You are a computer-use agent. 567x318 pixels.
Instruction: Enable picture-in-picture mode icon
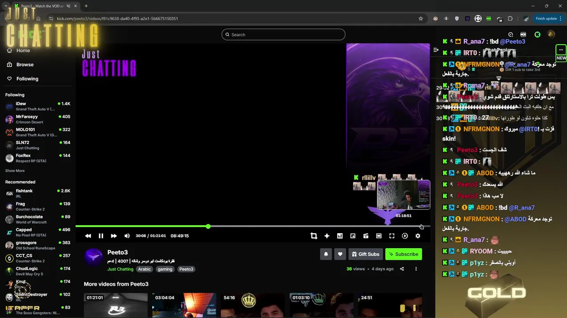coord(353,236)
